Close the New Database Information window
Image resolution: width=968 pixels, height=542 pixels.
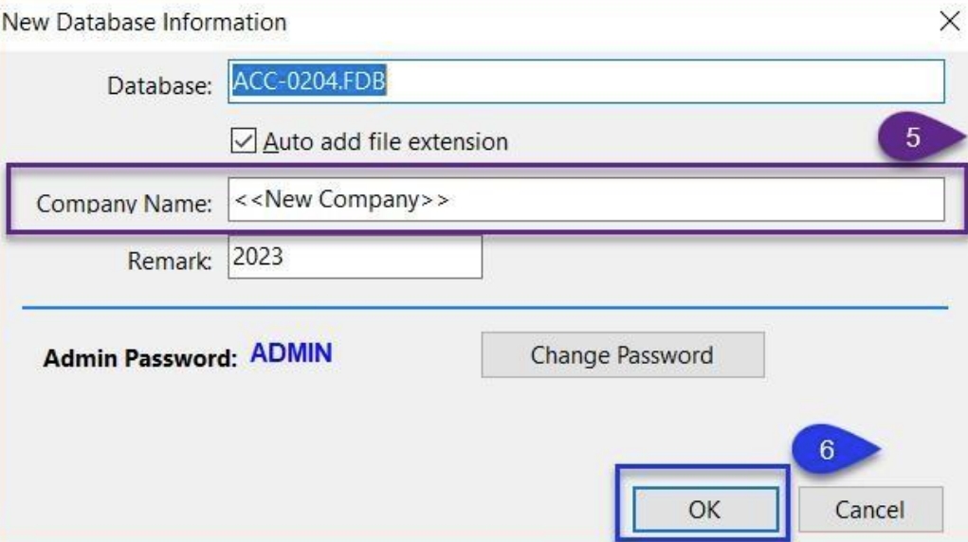point(944,21)
